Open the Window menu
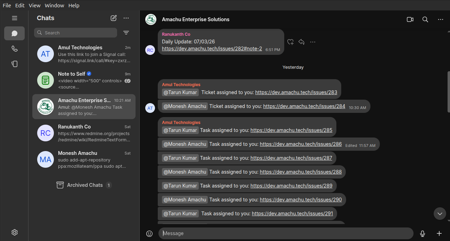The height and width of the screenshot is (241, 450). coord(55,5)
